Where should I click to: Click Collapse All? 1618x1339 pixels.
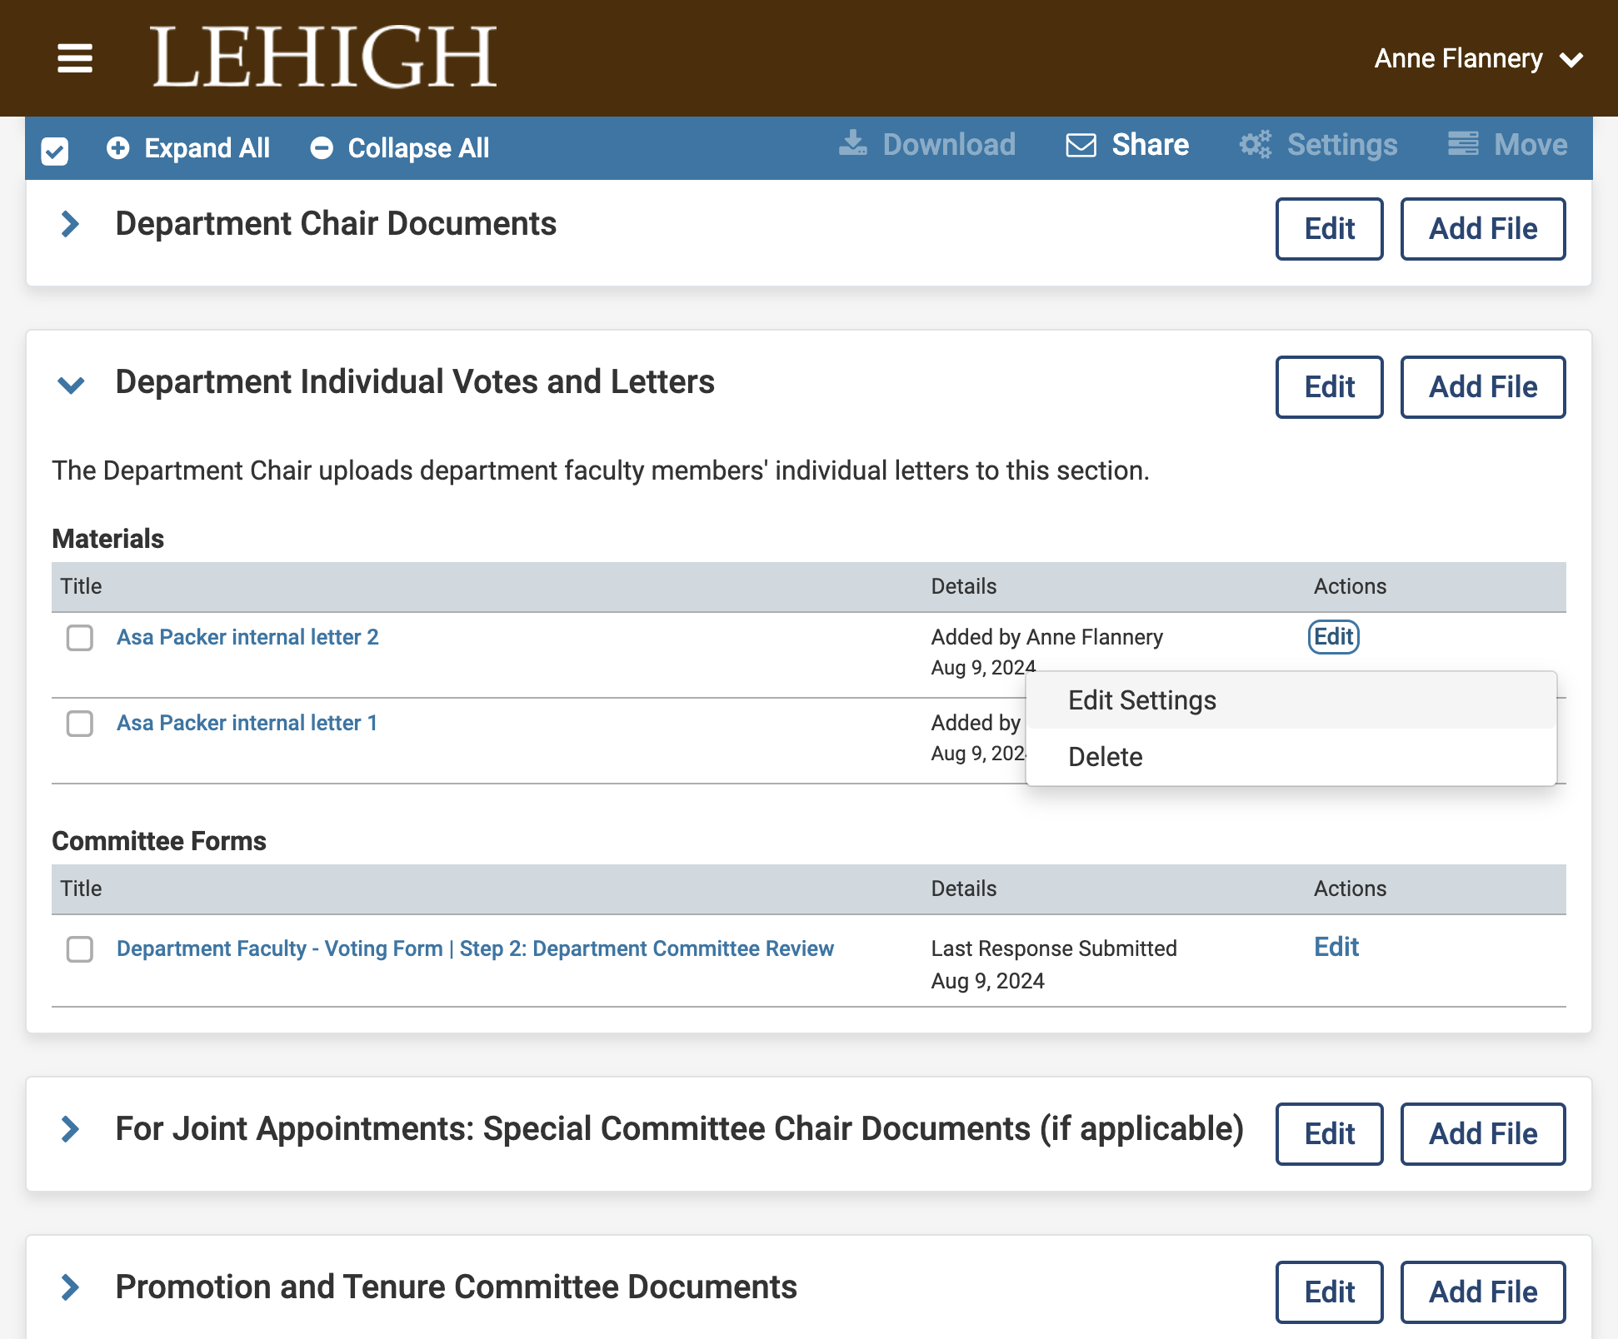(400, 148)
